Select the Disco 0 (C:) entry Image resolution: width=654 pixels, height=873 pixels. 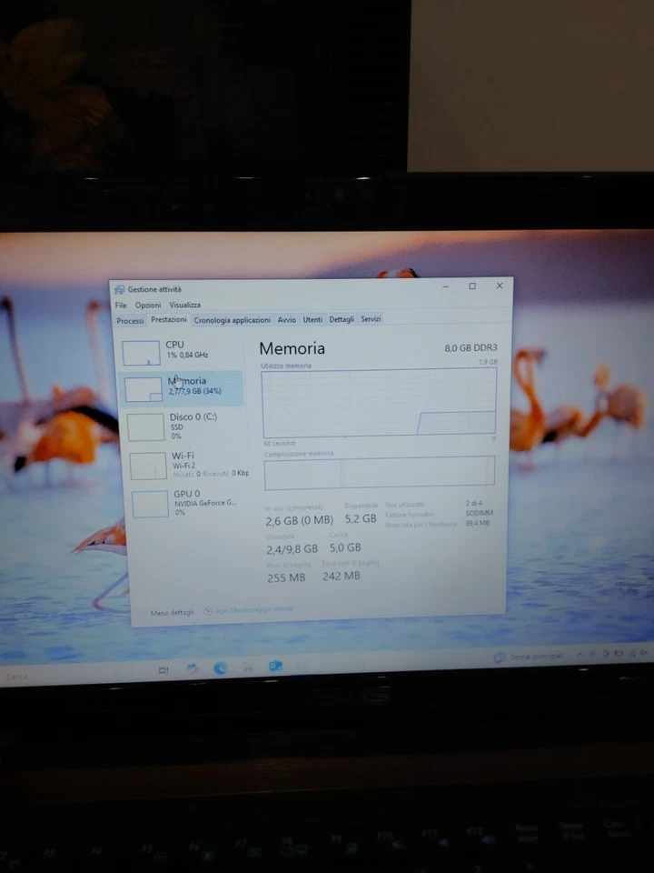[x=185, y=426]
